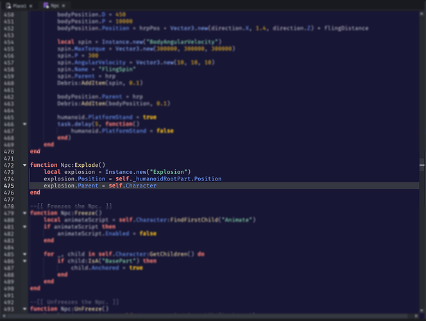This screenshot has height=321, width=426.
Task: Click 'Position' after explosion on line 474
Action: point(91,178)
